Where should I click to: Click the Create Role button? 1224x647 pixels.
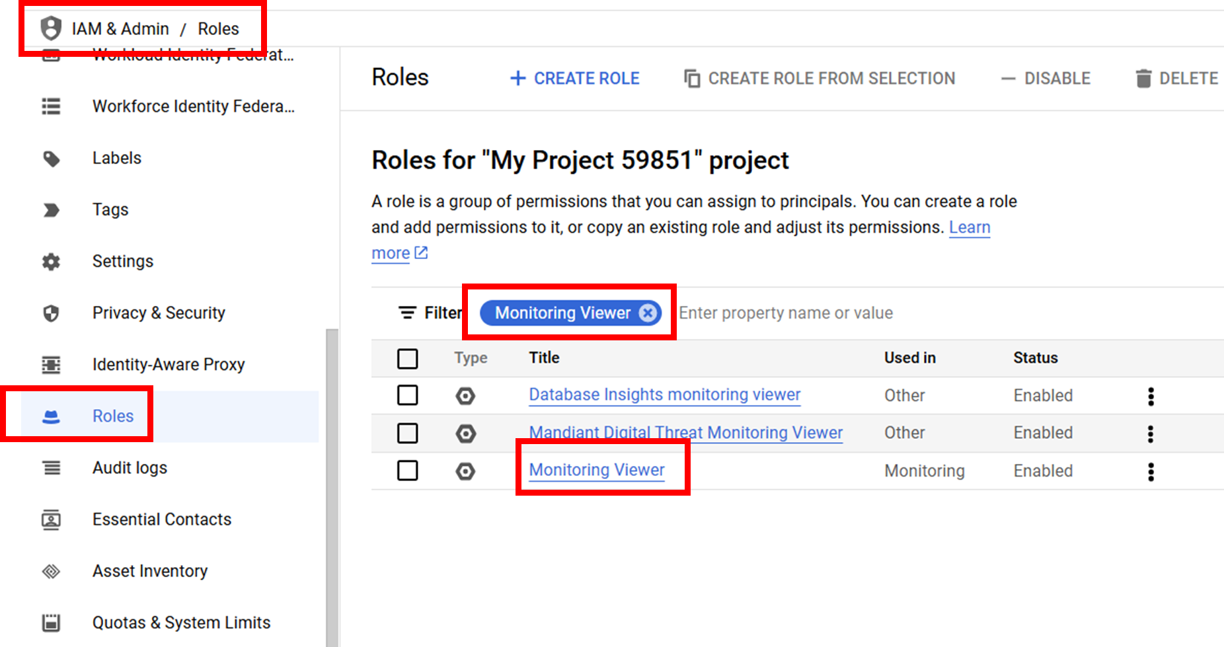click(575, 79)
